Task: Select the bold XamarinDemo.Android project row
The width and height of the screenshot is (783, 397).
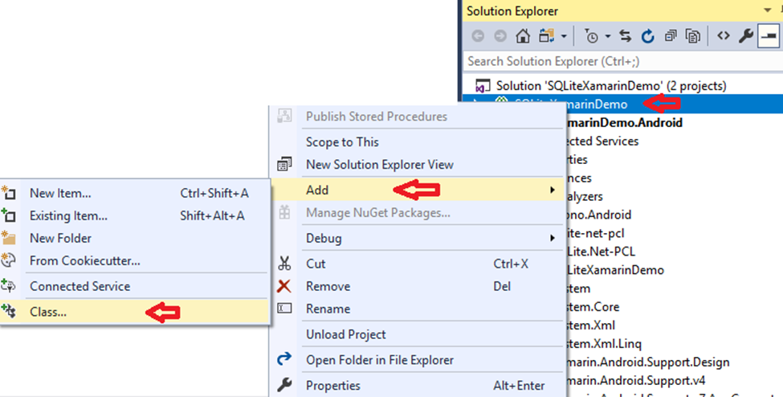Action: pos(625,122)
